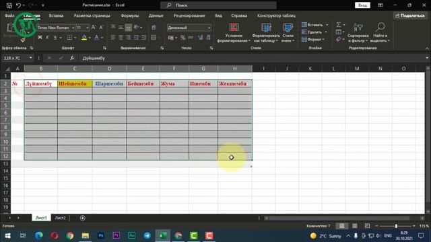Switch to the Вставка ribbon tab

click(x=56, y=15)
